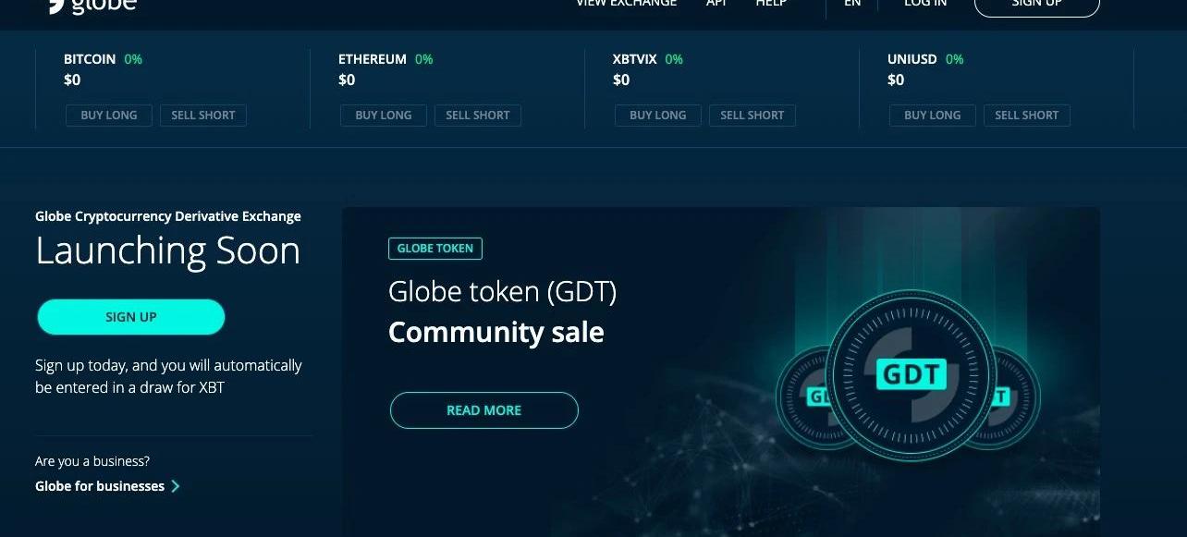Viewport: 1187px width, 537px height.
Task: Click Read More on the GDT banner
Action: 484,410
